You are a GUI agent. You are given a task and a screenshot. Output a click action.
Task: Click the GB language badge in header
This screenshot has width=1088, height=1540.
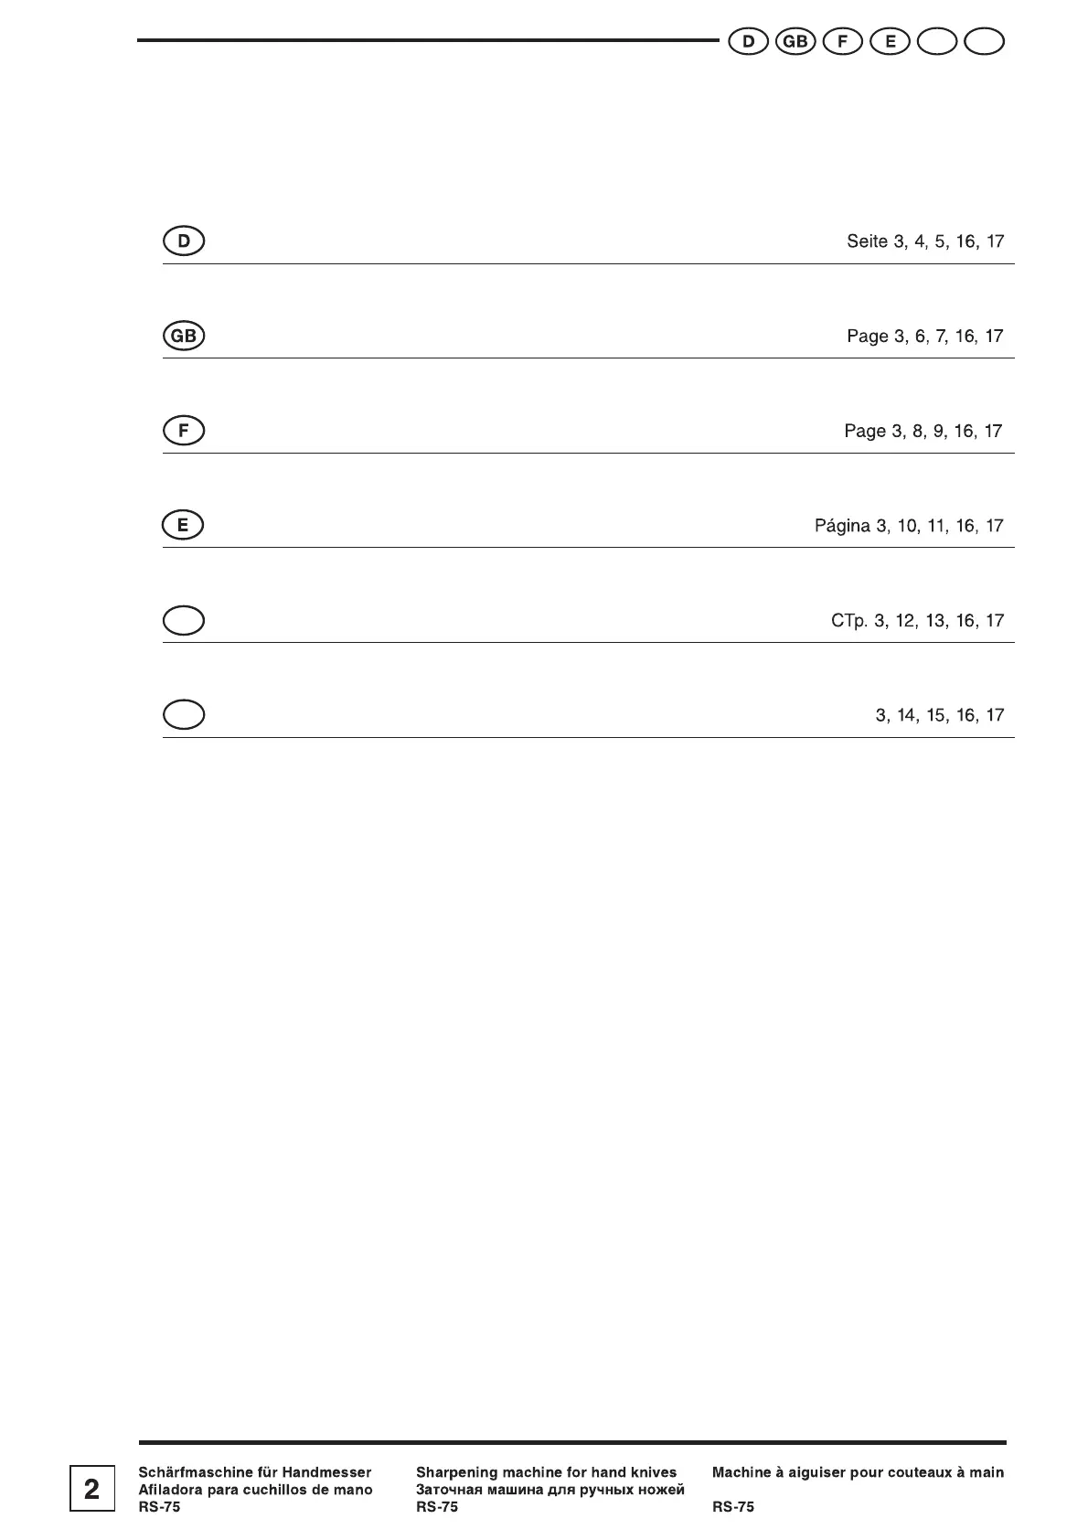pos(795,41)
